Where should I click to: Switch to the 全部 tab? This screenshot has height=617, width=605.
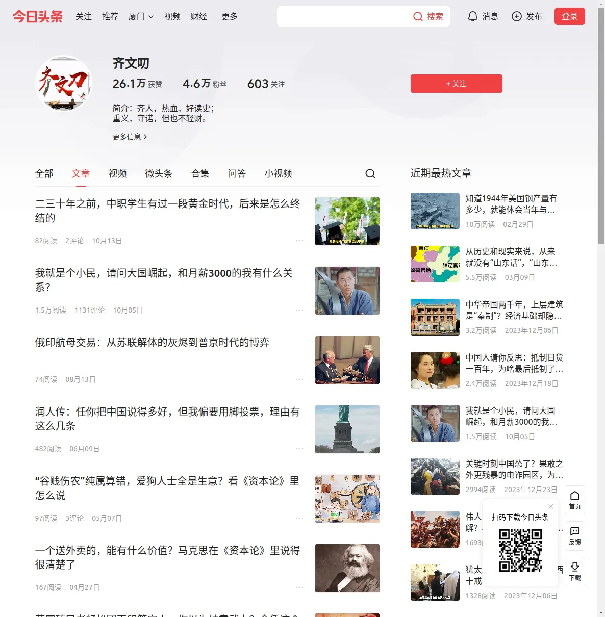[44, 174]
